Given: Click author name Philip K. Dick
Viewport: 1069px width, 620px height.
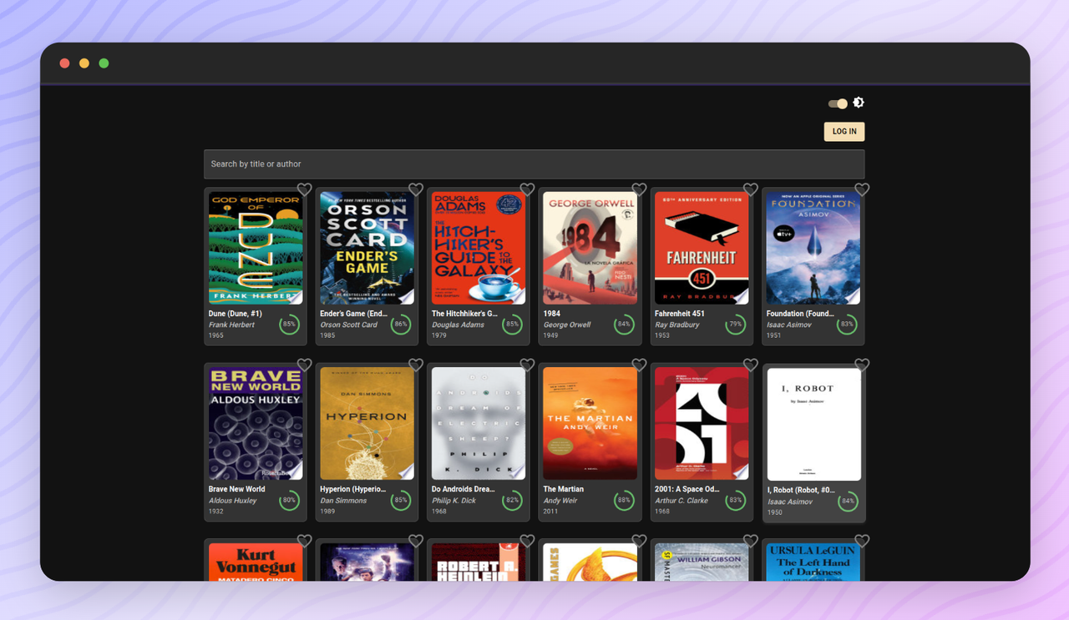Looking at the screenshot, I should tap(454, 501).
